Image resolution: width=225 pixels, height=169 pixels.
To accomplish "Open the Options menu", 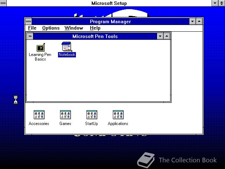I will pos(51,28).
